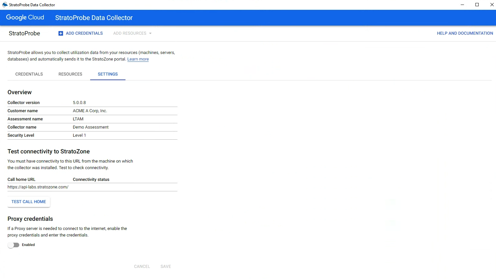496x279 pixels.
Task: Maximize the StratoProbe window
Action: (x=477, y=5)
